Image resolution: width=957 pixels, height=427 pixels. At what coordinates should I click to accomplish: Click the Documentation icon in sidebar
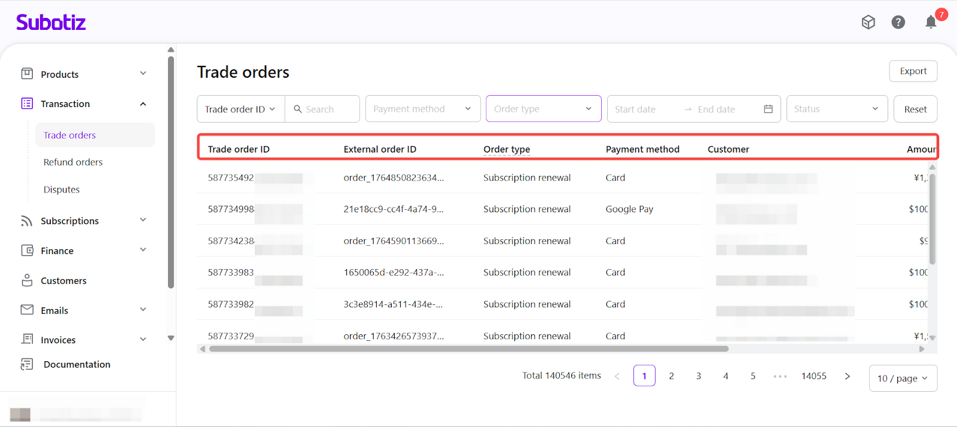pyautogui.click(x=27, y=364)
